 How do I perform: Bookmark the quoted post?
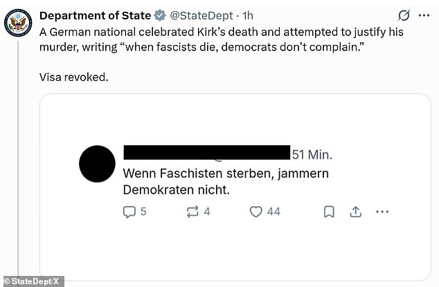330,212
